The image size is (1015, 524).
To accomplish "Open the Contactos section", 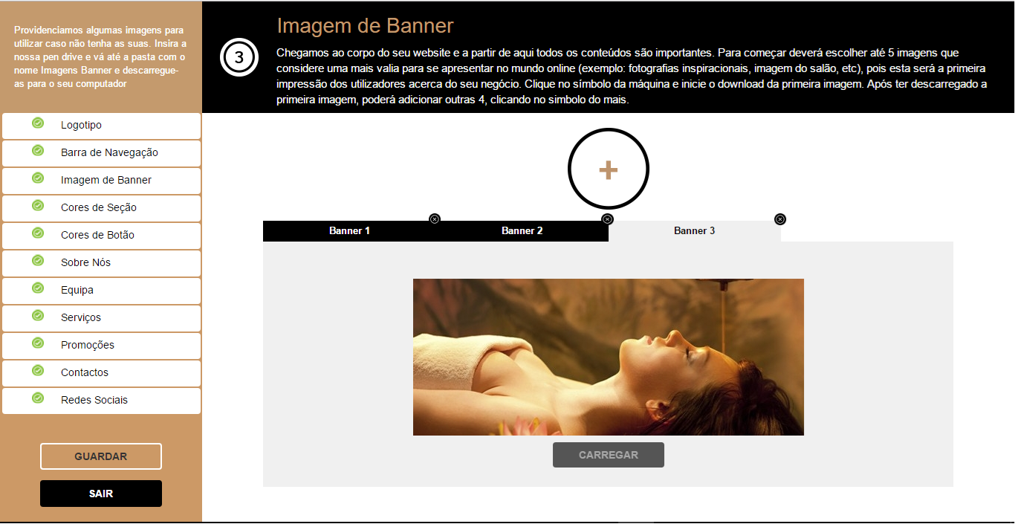I will [x=102, y=373].
